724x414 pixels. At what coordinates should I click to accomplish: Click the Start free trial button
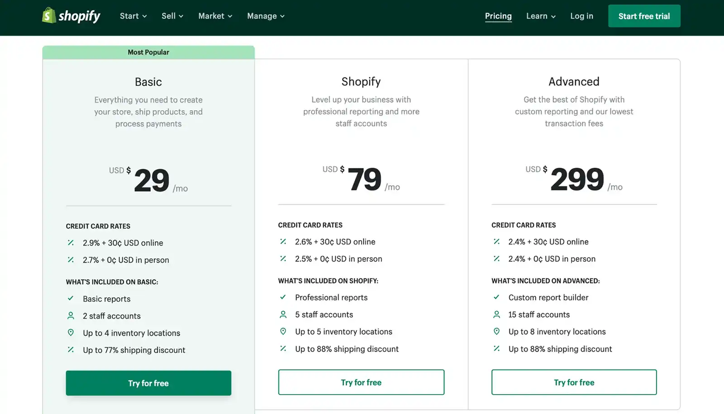coord(644,16)
